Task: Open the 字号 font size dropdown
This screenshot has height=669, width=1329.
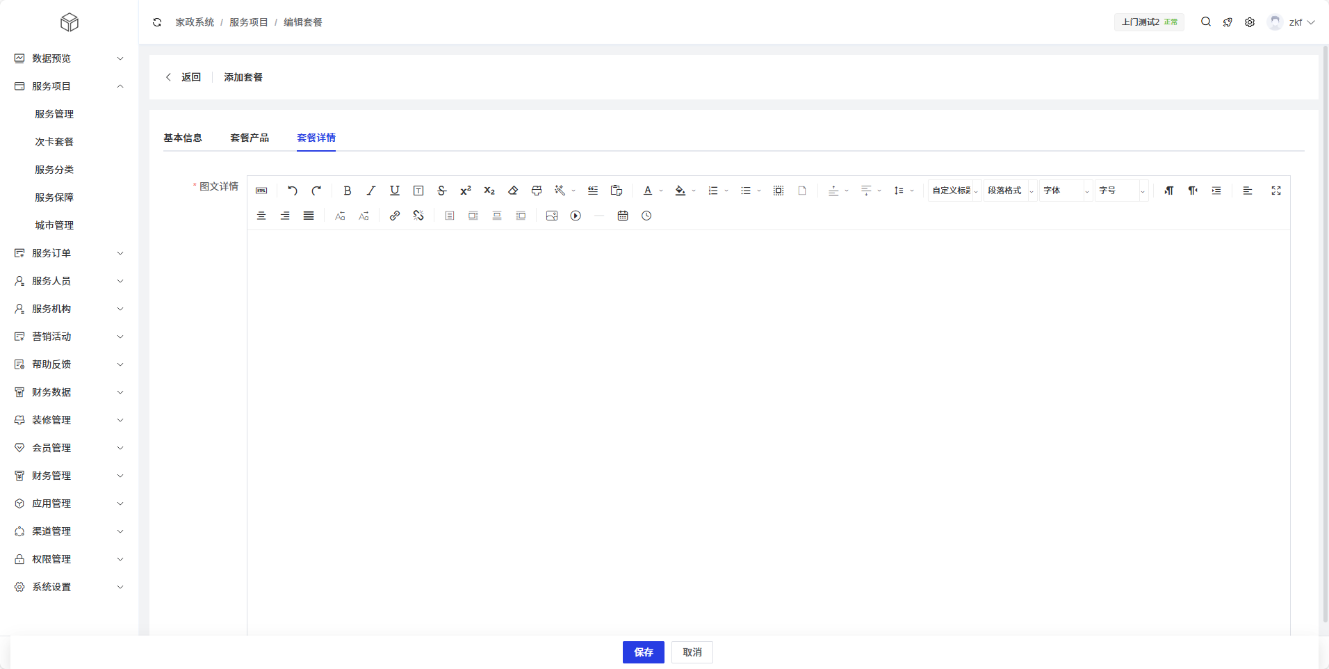Action: pyautogui.click(x=1122, y=191)
